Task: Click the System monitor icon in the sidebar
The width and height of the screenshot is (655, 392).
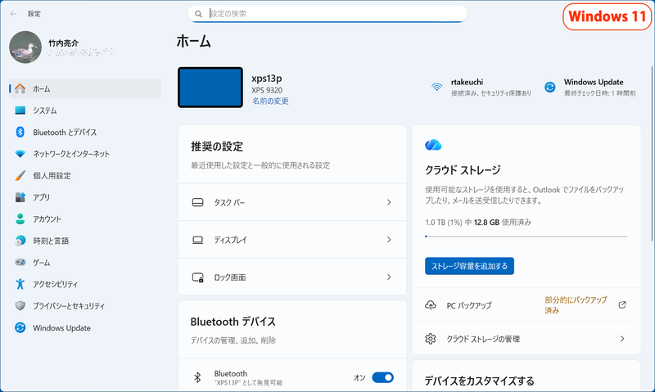Action: point(20,110)
